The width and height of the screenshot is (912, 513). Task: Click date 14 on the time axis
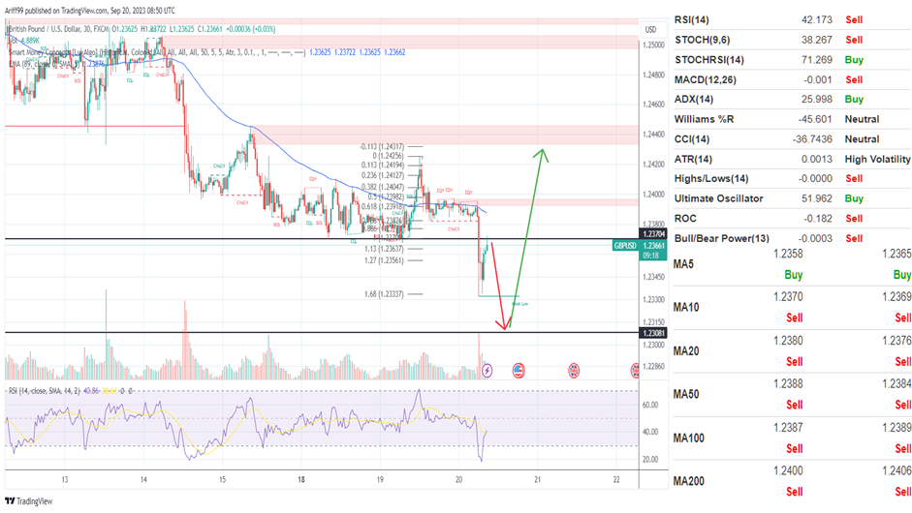pyautogui.click(x=143, y=480)
